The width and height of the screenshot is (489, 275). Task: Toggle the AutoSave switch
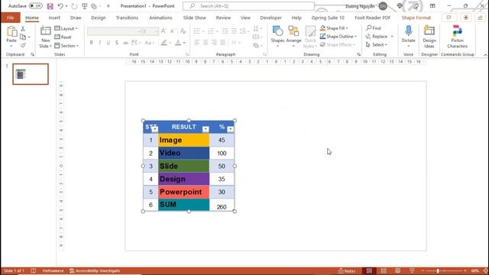pyautogui.click(x=36, y=6)
